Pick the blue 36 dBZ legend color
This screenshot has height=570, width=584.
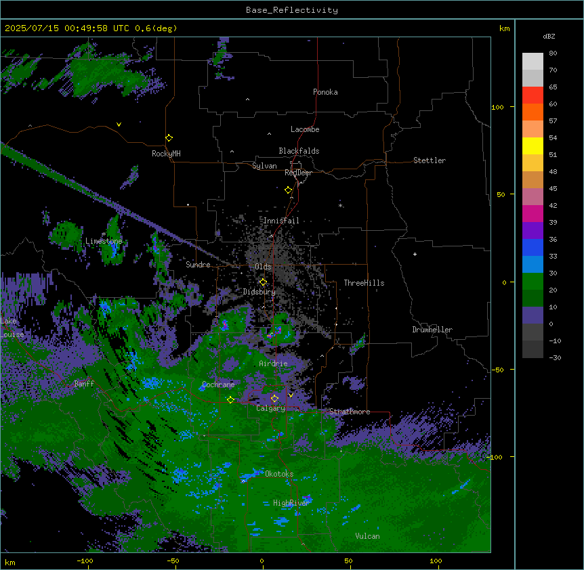pyautogui.click(x=533, y=247)
